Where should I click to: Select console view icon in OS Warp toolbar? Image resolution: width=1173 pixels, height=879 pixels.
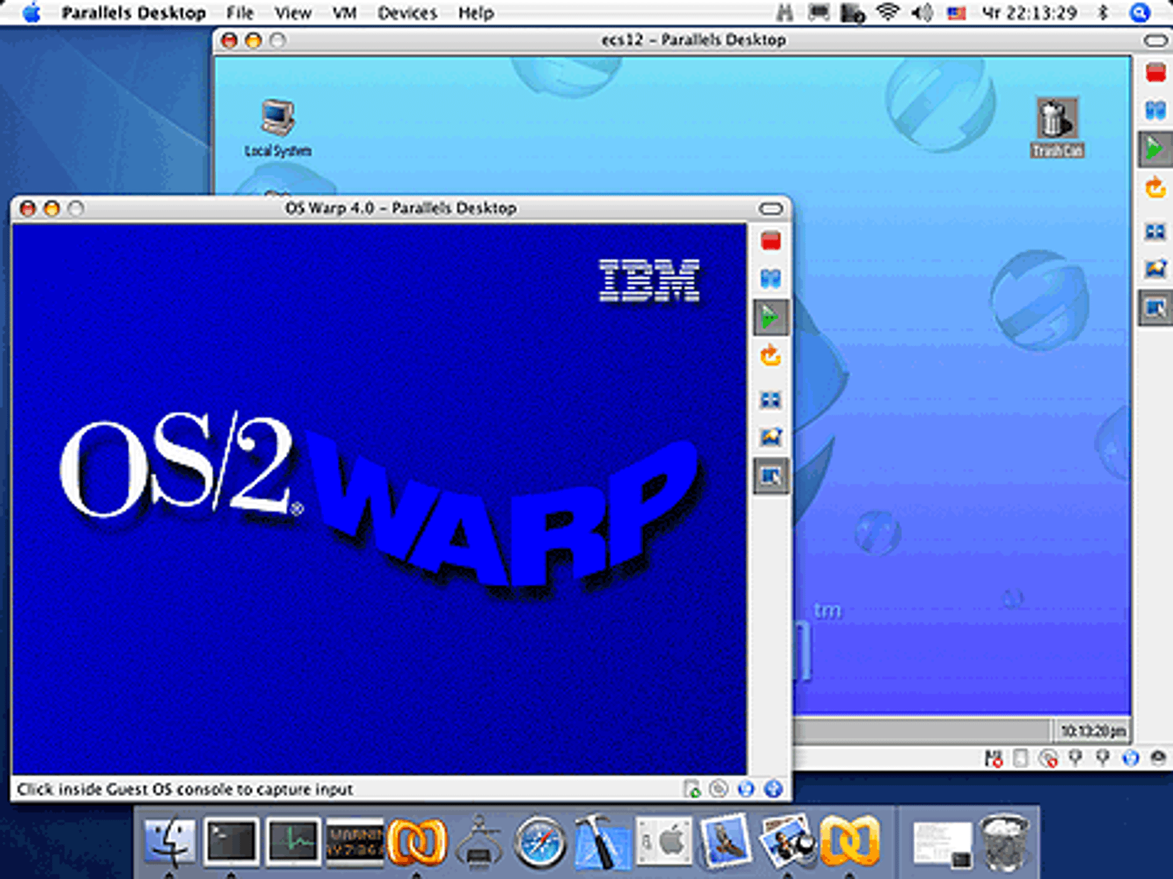[x=771, y=476]
